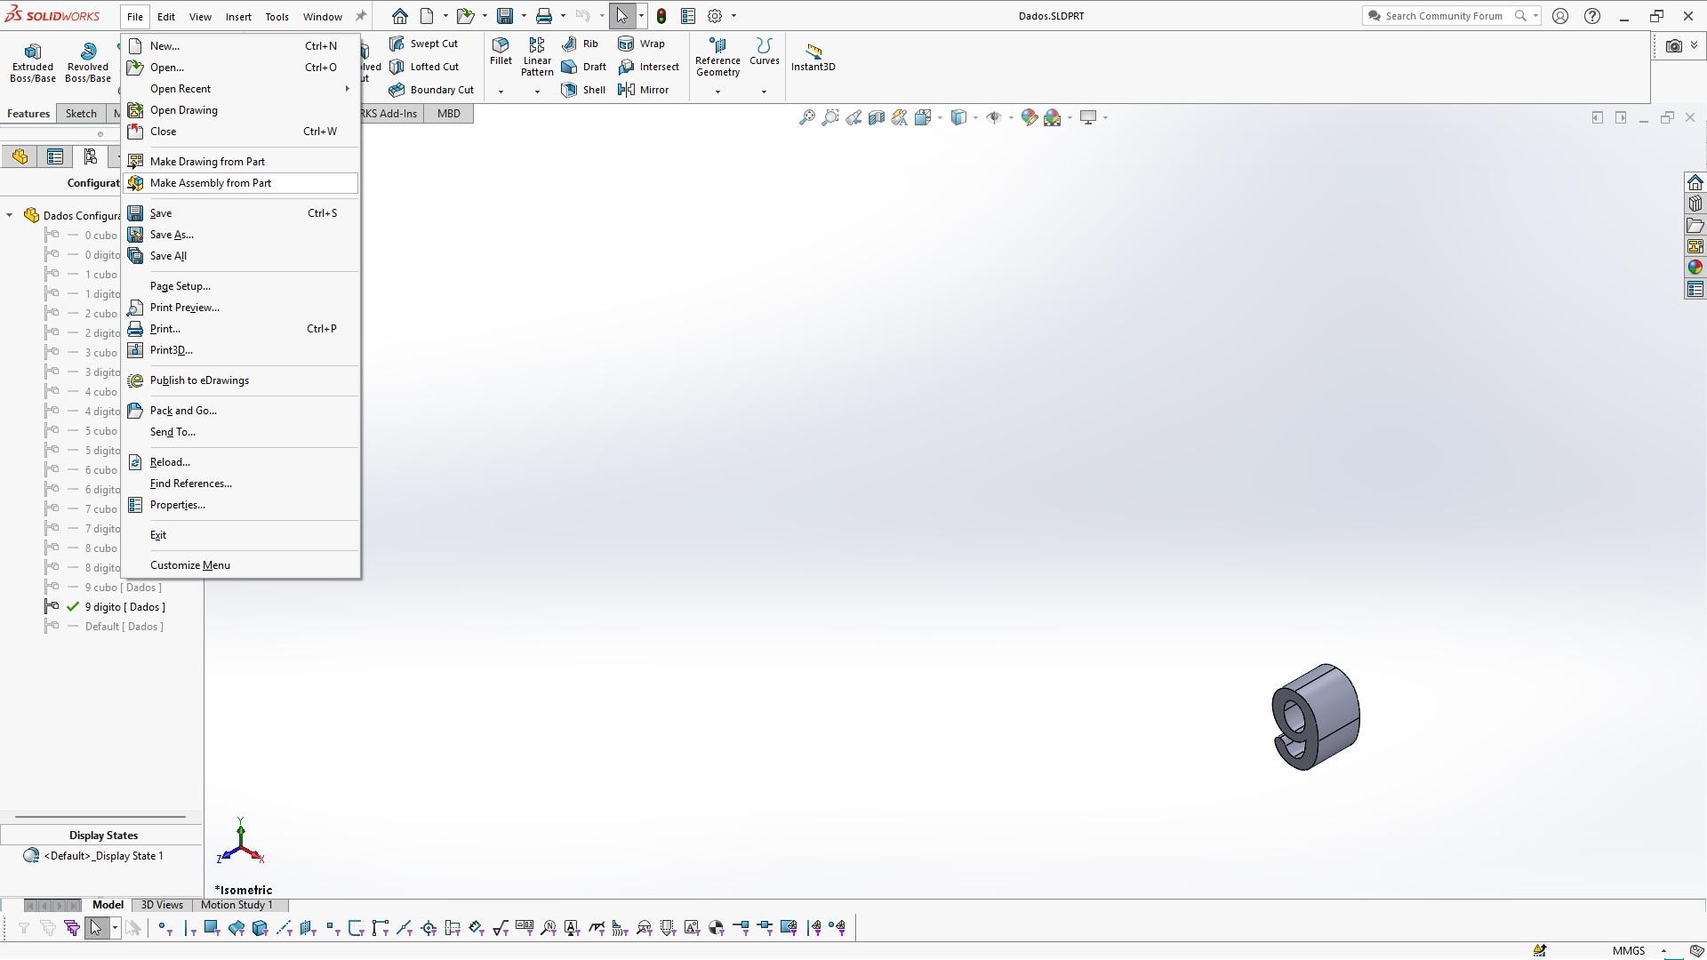Click the user Login icon

click(x=1560, y=16)
